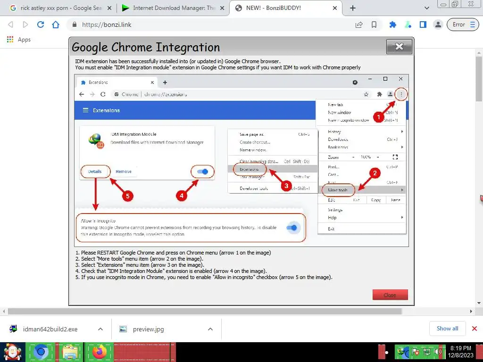This screenshot has width=483, height=362.
Task: Close the NEW! - BonziBUDDY! tab
Action: coord(335,8)
